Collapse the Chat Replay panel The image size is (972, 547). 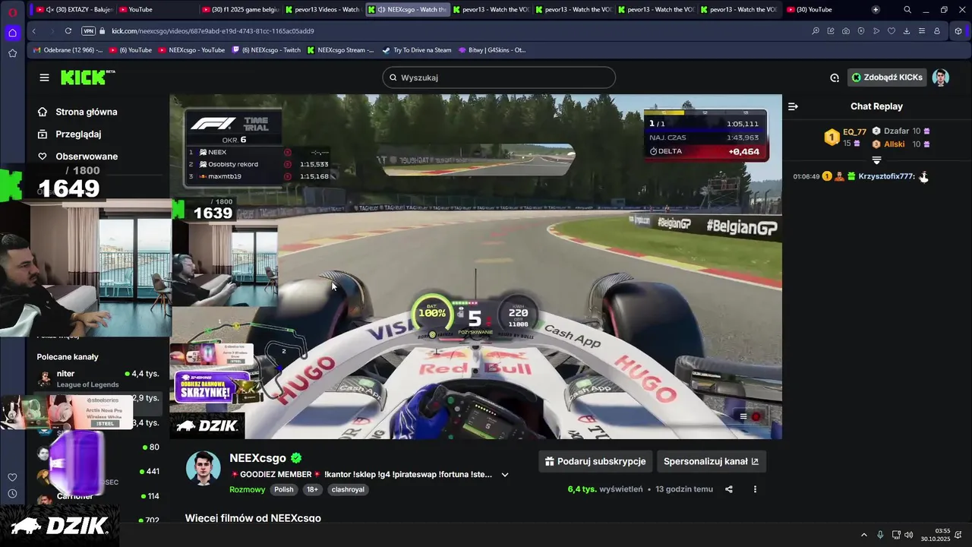tap(793, 106)
